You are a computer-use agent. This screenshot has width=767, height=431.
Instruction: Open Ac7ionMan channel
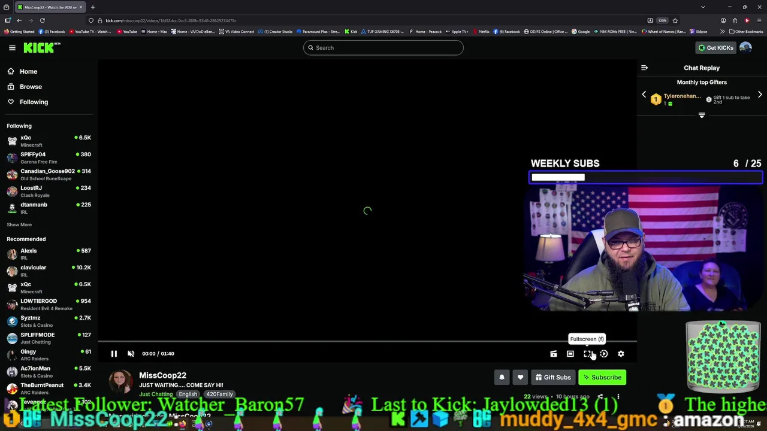pos(48,371)
